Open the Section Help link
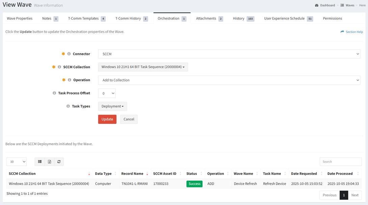Image resolution: width=368 pixels, height=205 pixels. pyautogui.click(x=352, y=32)
